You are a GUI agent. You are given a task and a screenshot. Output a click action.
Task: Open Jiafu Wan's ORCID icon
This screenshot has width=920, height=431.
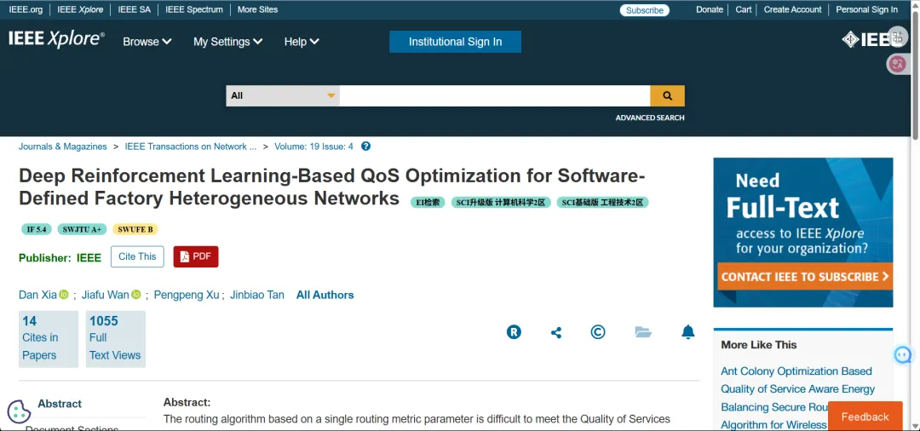click(x=136, y=295)
